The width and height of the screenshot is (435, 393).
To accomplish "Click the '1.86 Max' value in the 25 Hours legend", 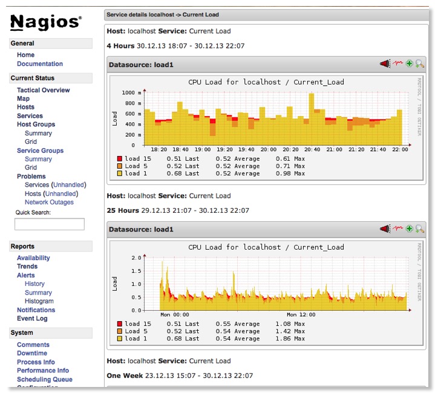I will (290, 339).
